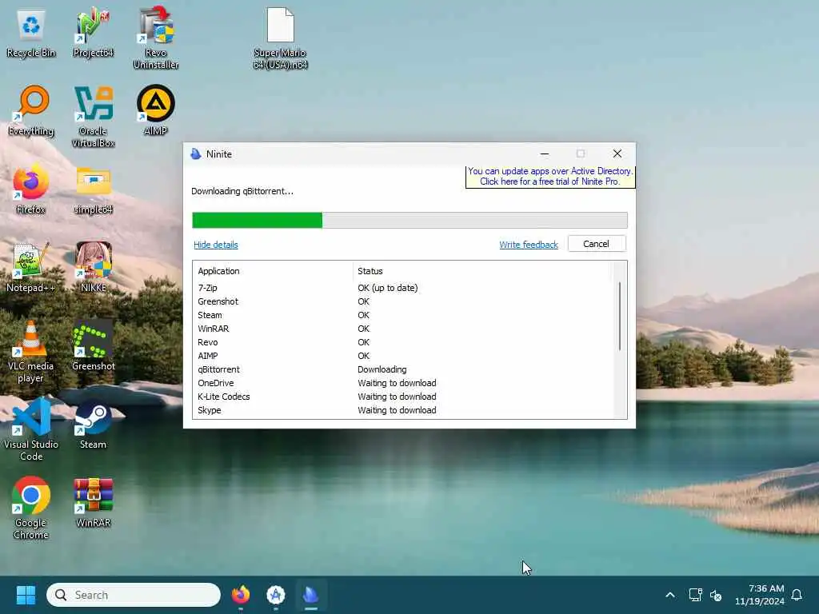Select the AIMP row in Ninite list
This screenshot has width=819, height=614.
(402, 356)
